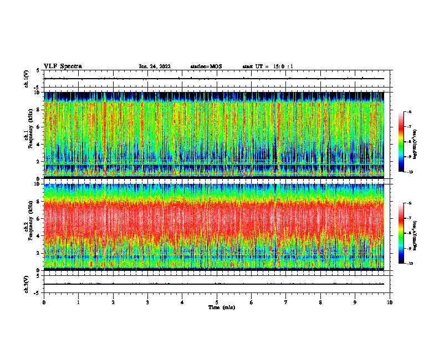Screen dimensions: 439x339
Task: Click the ch.3 voltage waveform trace
Action: (214, 284)
